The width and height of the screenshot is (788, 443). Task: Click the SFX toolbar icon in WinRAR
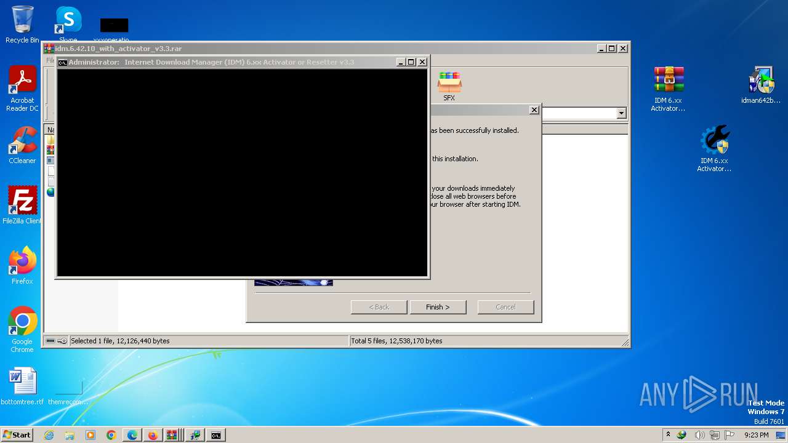tap(449, 86)
